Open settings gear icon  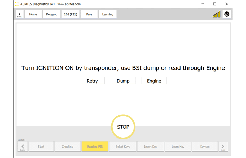tap(227, 14)
